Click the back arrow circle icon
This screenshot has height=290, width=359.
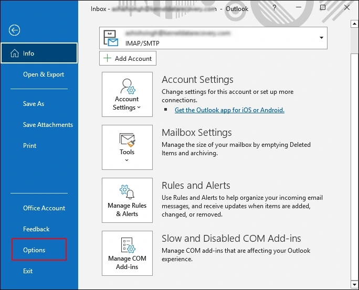tap(14, 30)
